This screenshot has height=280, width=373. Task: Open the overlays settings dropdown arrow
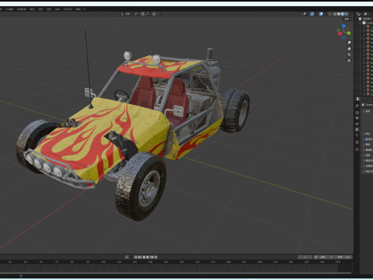pyautogui.click(x=325, y=14)
